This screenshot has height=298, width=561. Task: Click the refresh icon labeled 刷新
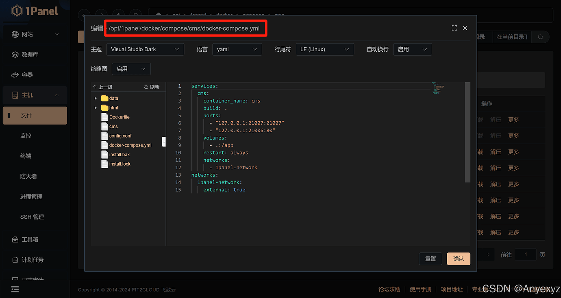[x=146, y=87]
